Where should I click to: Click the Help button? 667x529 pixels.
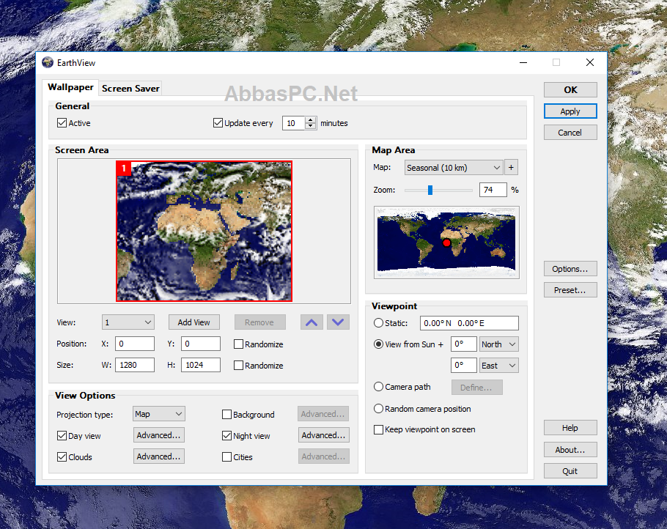click(x=570, y=428)
